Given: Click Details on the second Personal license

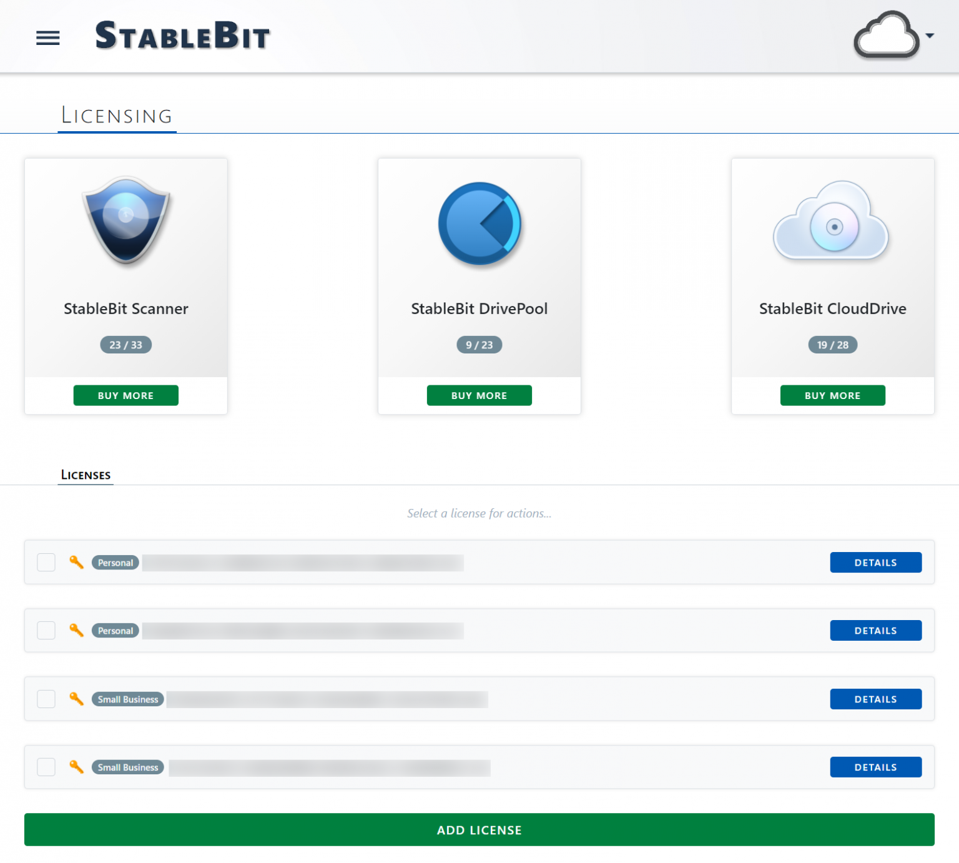Looking at the screenshot, I should click(x=875, y=630).
